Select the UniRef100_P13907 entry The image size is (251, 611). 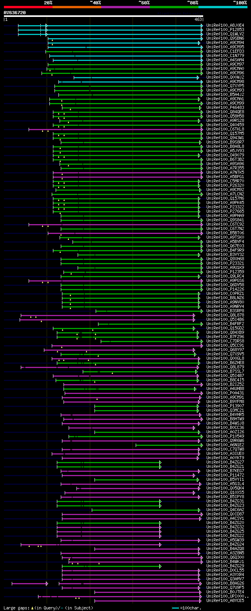(x=225, y=406)
